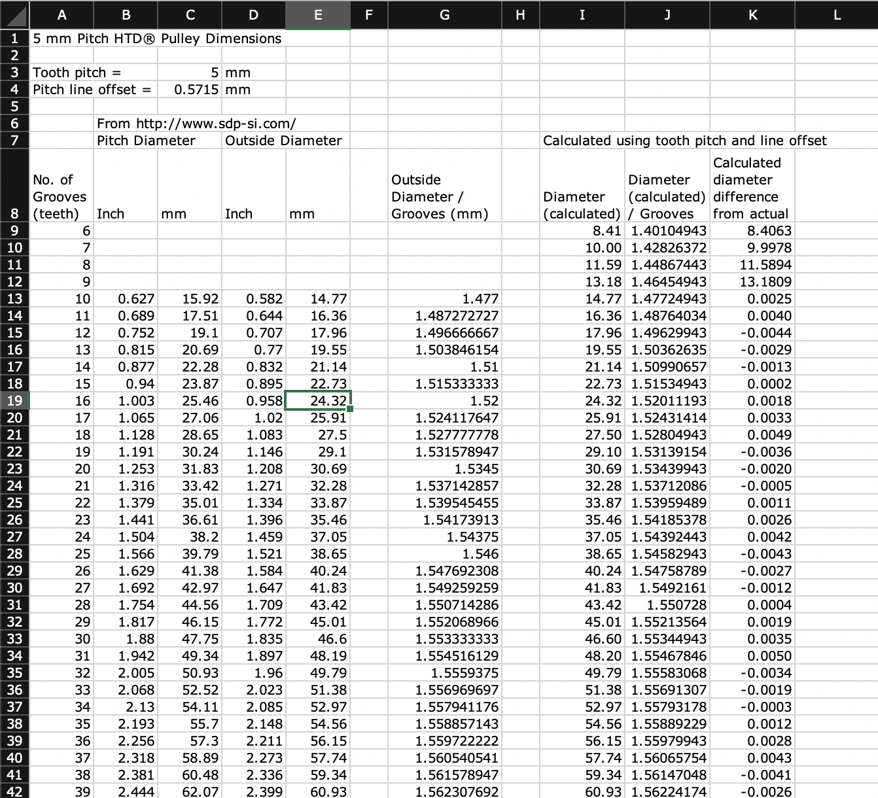
Task: Select column K header
Action: (x=752, y=14)
